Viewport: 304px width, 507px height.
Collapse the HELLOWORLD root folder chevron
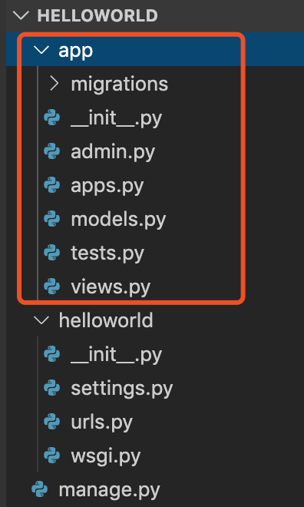pos(21,15)
